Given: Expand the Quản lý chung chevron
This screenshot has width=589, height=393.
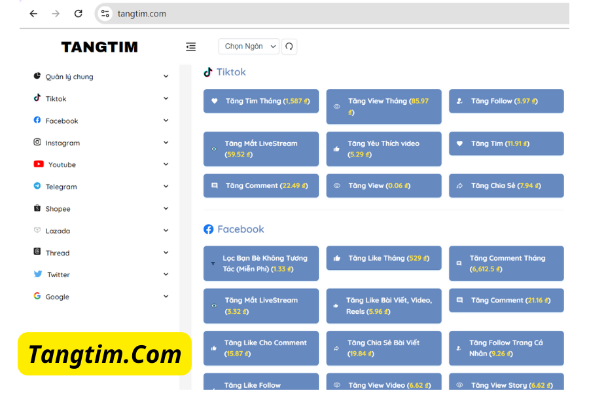Looking at the screenshot, I should coord(166,77).
